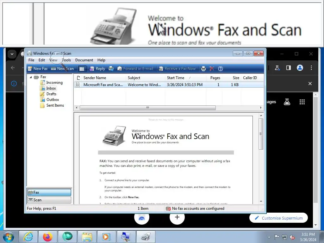Open Windows Explorer from the taskbar
The height and width of the screenshot is (243, 324).
(87, 237)
